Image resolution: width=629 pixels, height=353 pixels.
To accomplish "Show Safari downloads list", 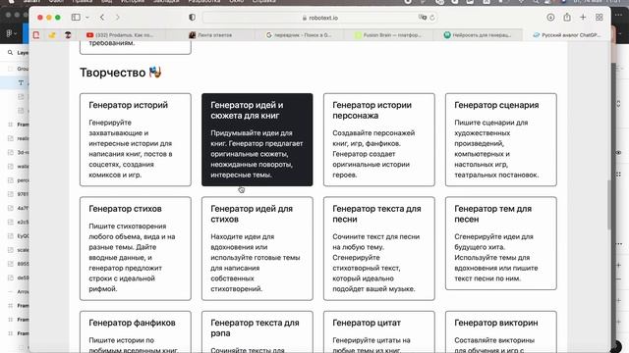I will 550,18.
